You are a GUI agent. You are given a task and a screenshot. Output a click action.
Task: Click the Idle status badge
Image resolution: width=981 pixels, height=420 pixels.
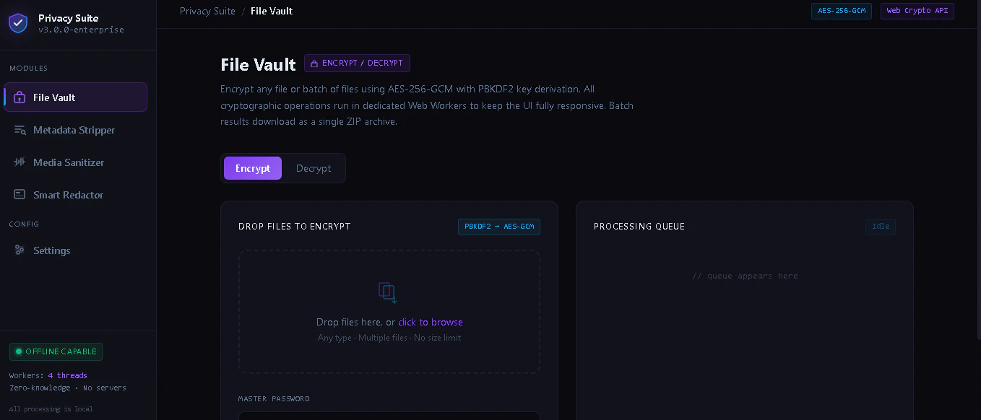click(881, 227)
